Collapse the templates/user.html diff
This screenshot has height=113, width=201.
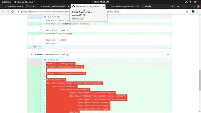coord(31,55)
